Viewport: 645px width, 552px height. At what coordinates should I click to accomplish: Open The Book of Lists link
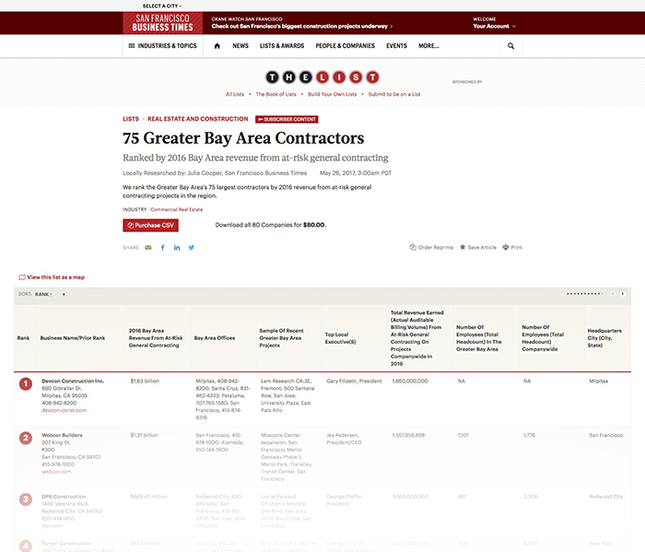click(x=276, y=94)
